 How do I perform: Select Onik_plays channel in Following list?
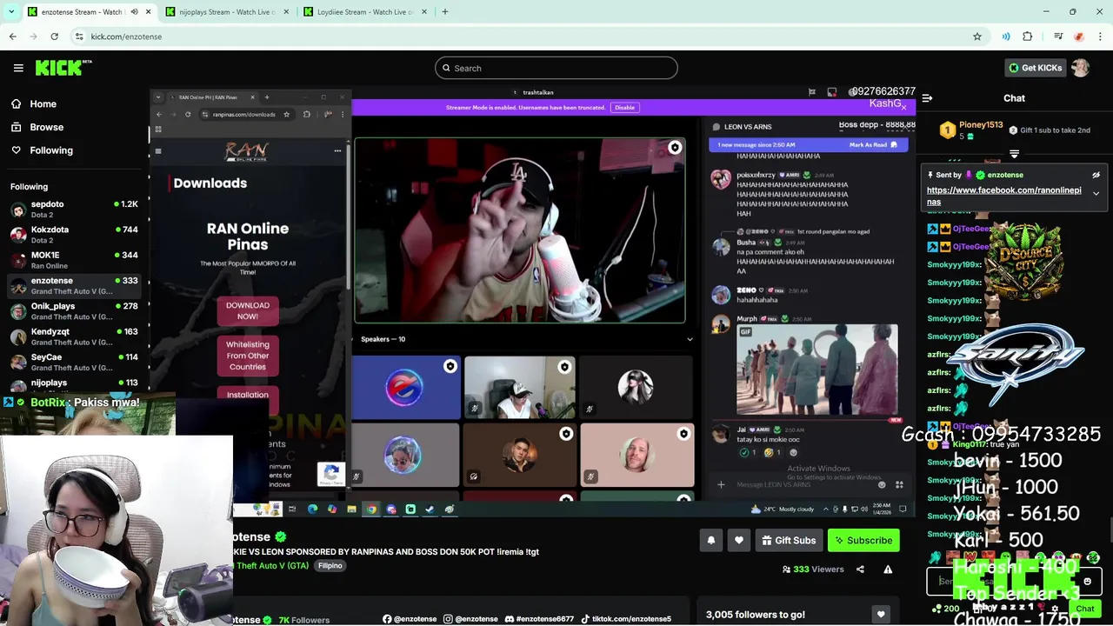[x=74, y=311]
